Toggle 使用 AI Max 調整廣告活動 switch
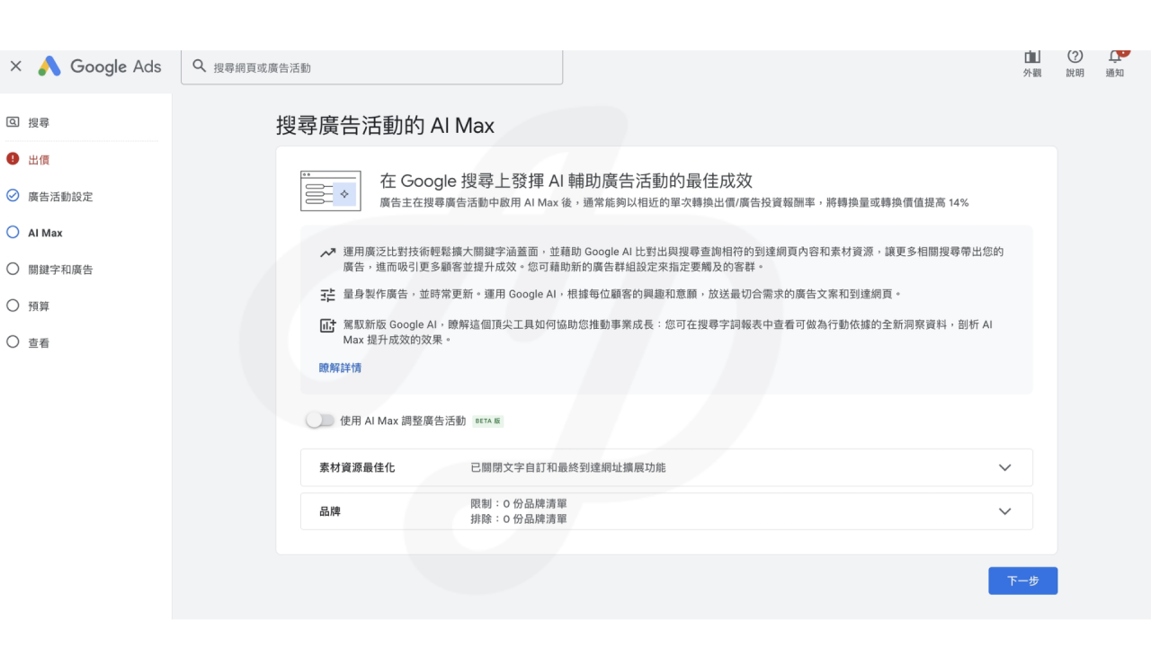 (320, 421)
